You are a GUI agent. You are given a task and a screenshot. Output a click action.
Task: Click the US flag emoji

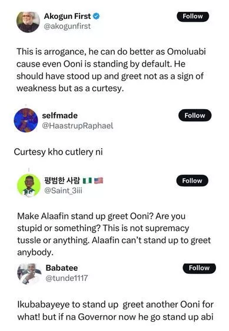coord(98,181)
